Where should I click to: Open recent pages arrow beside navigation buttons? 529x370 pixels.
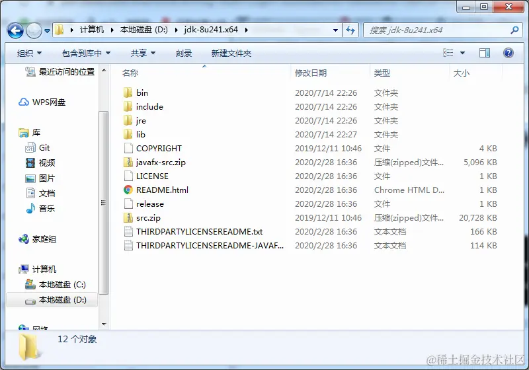(47, 31)
